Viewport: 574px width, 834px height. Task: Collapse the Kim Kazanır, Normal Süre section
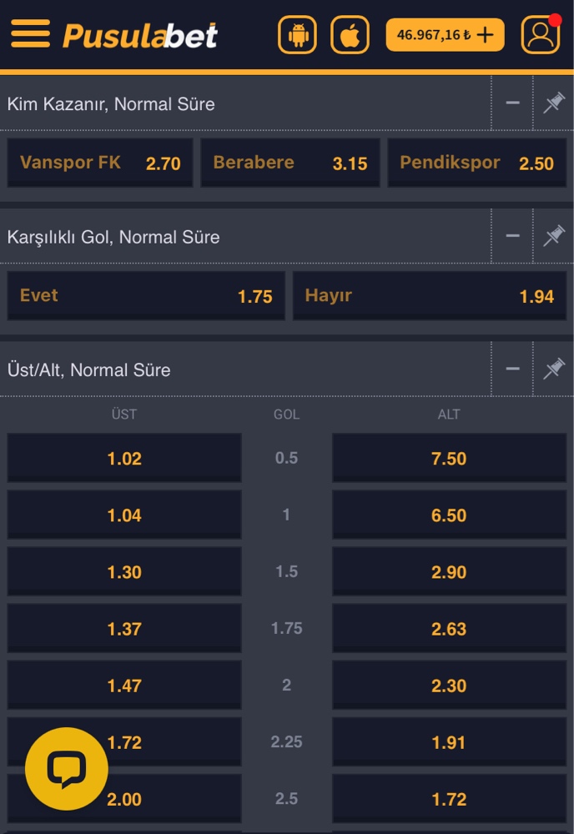(x=512, y=103)
